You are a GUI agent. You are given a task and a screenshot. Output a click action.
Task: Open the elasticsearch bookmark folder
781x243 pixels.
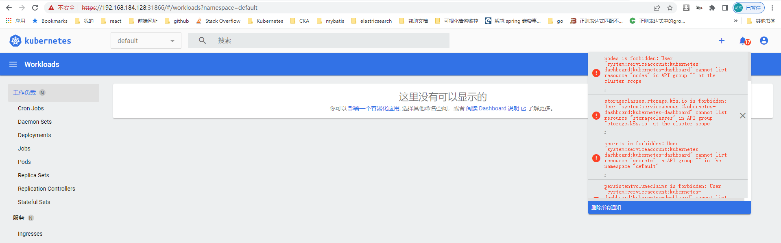pyautogui.click(x=371, y=21)
